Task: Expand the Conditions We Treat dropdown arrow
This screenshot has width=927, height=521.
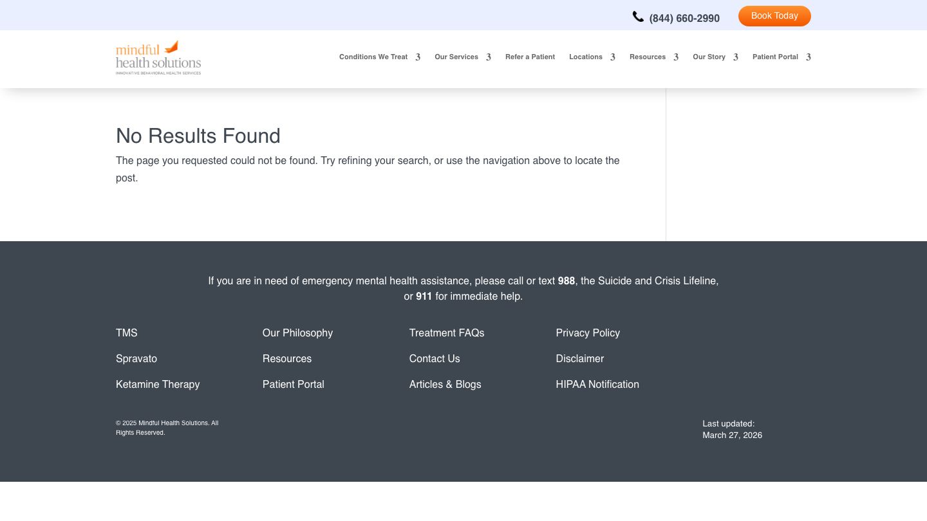Action: click(x=418, y=57)
